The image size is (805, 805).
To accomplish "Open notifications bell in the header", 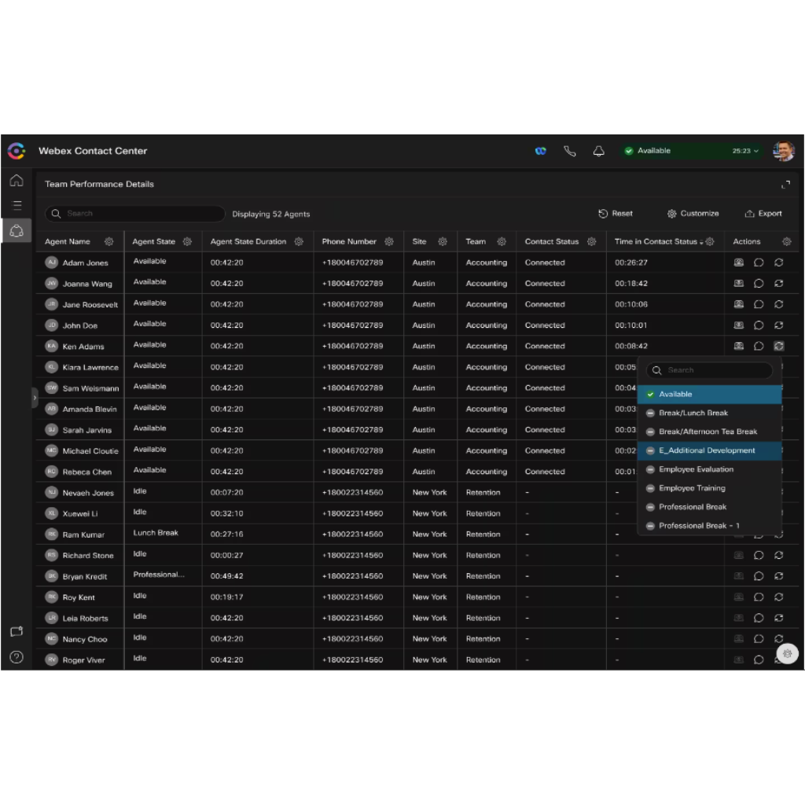I will coord(599,151).
